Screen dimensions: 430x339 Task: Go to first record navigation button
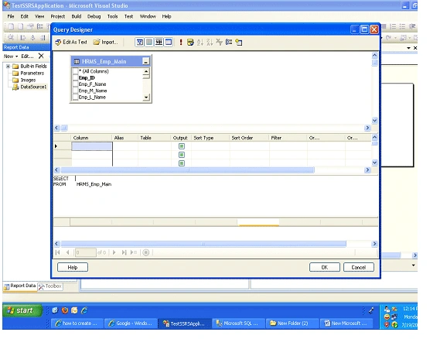coord(57,252)
